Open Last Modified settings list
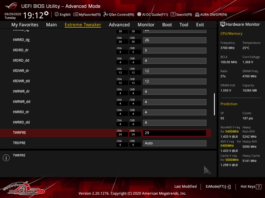 185,186
